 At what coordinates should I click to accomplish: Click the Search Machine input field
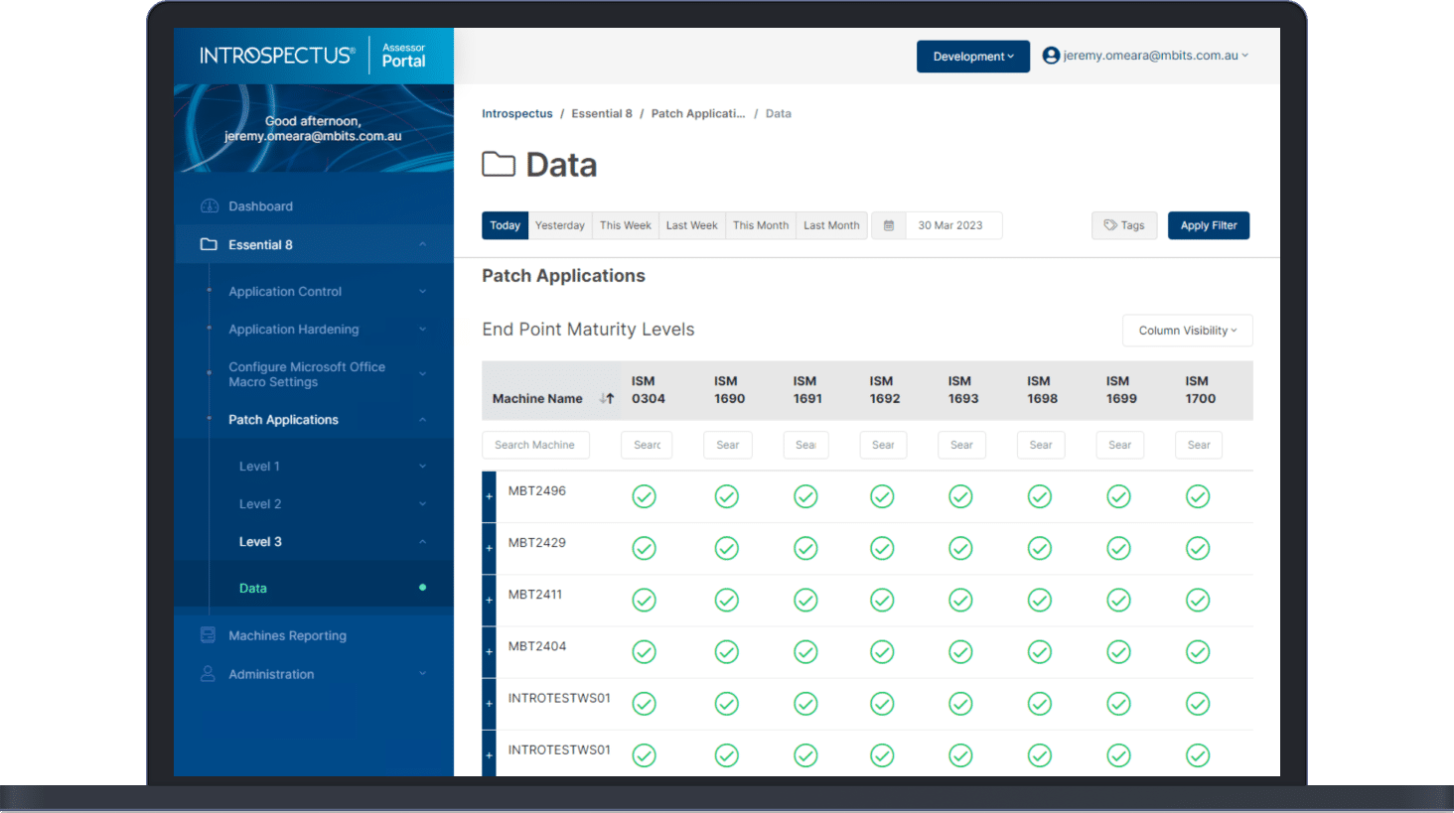[535, 445]
